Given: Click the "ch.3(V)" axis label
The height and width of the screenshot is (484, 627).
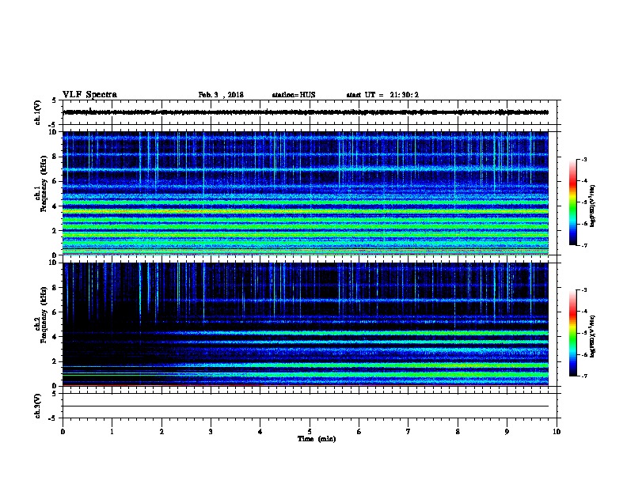Looking at the screenshot, I should [x=38, y=406].
